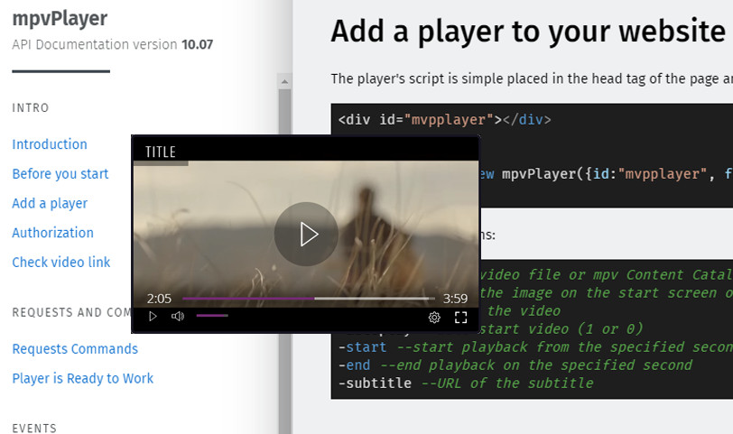Click the -end option line in code block
This screenshot has height=434, width=733.
(515, 365)
